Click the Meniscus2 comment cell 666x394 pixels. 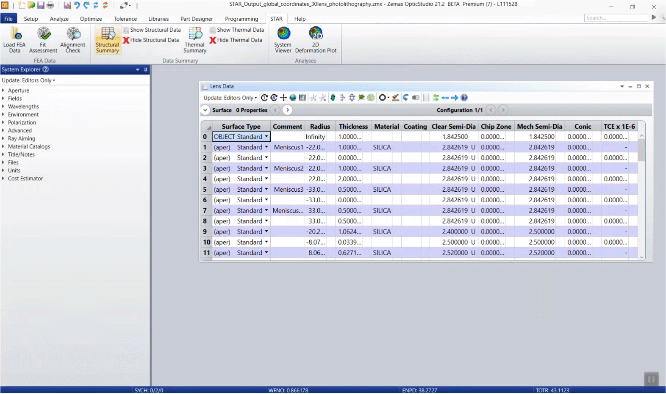(x=288, y=168)
